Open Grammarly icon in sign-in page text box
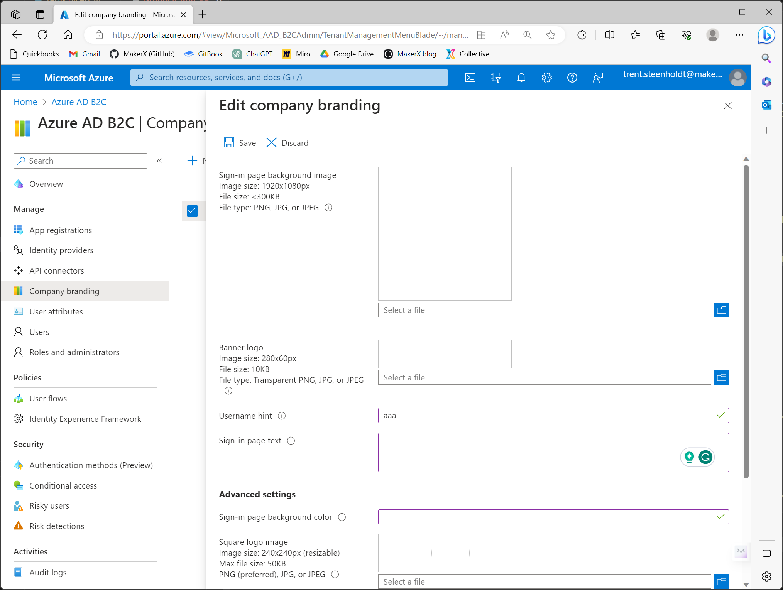This screenshot has height=590, width=783. 706,457
